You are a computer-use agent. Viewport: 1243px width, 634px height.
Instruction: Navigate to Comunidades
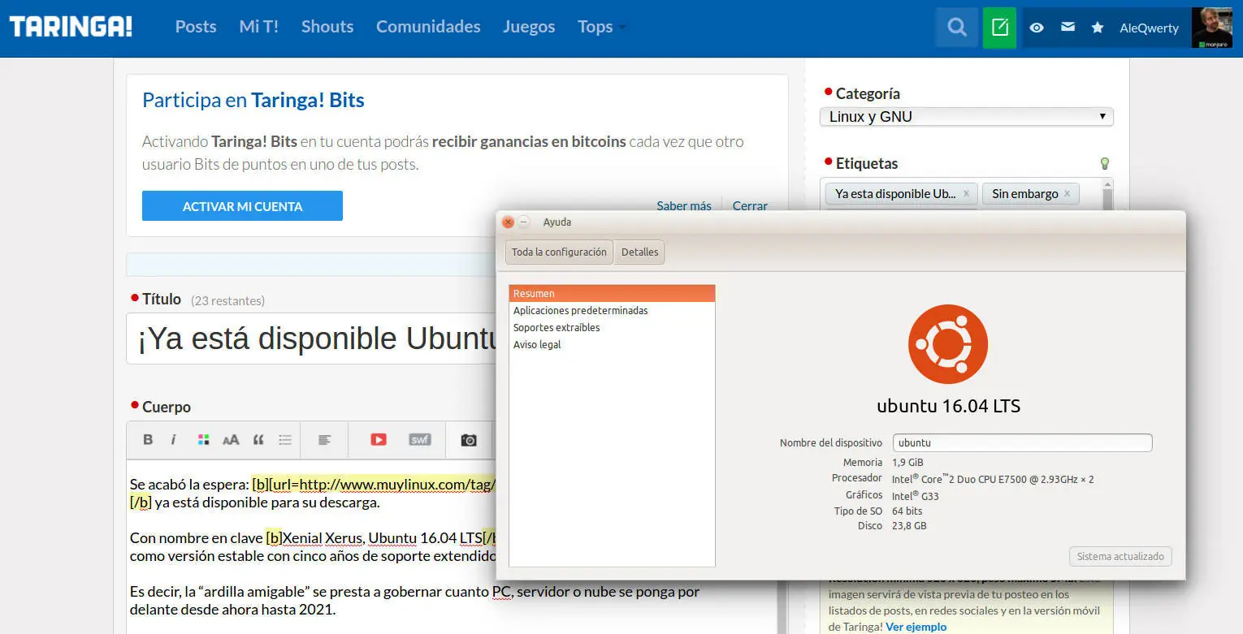[x=428, y=27]
